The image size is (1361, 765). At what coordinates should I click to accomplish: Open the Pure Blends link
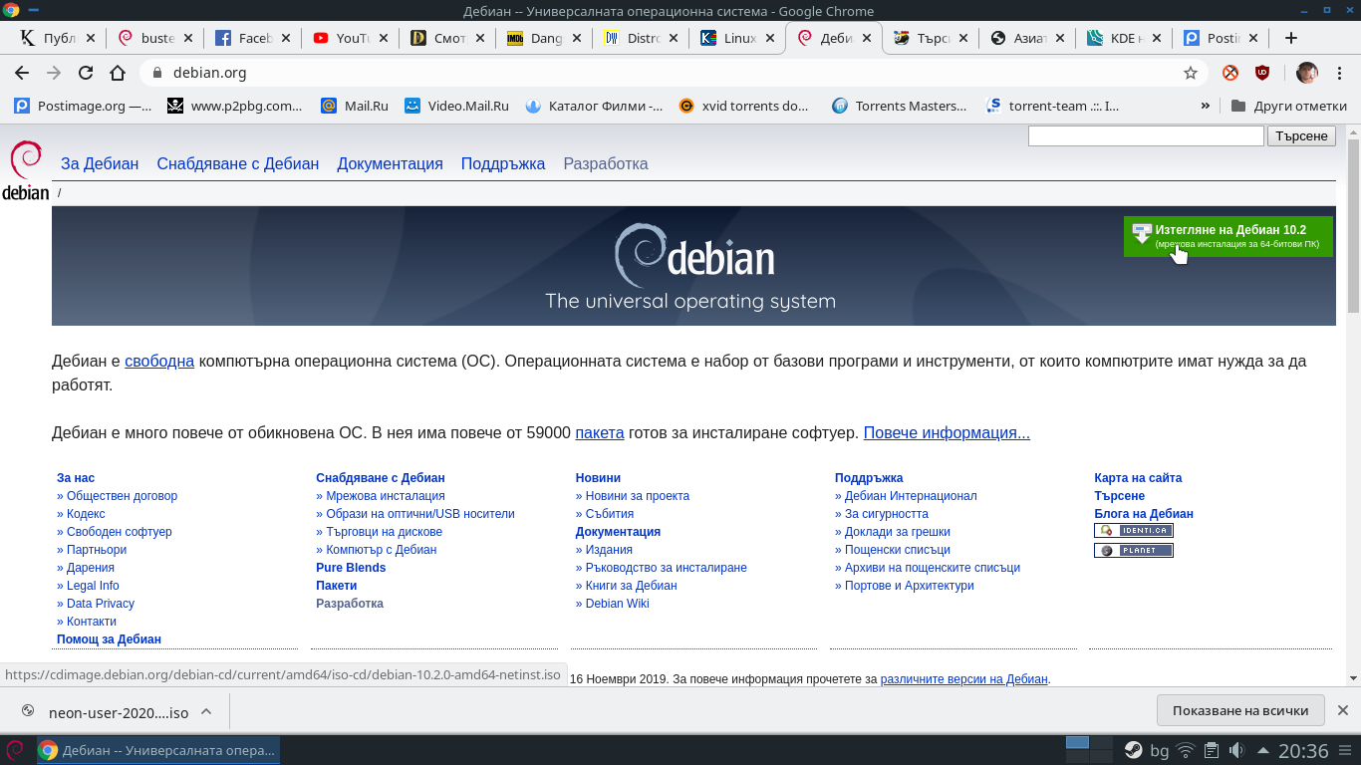pyautogui.click(x=351, y=568)
